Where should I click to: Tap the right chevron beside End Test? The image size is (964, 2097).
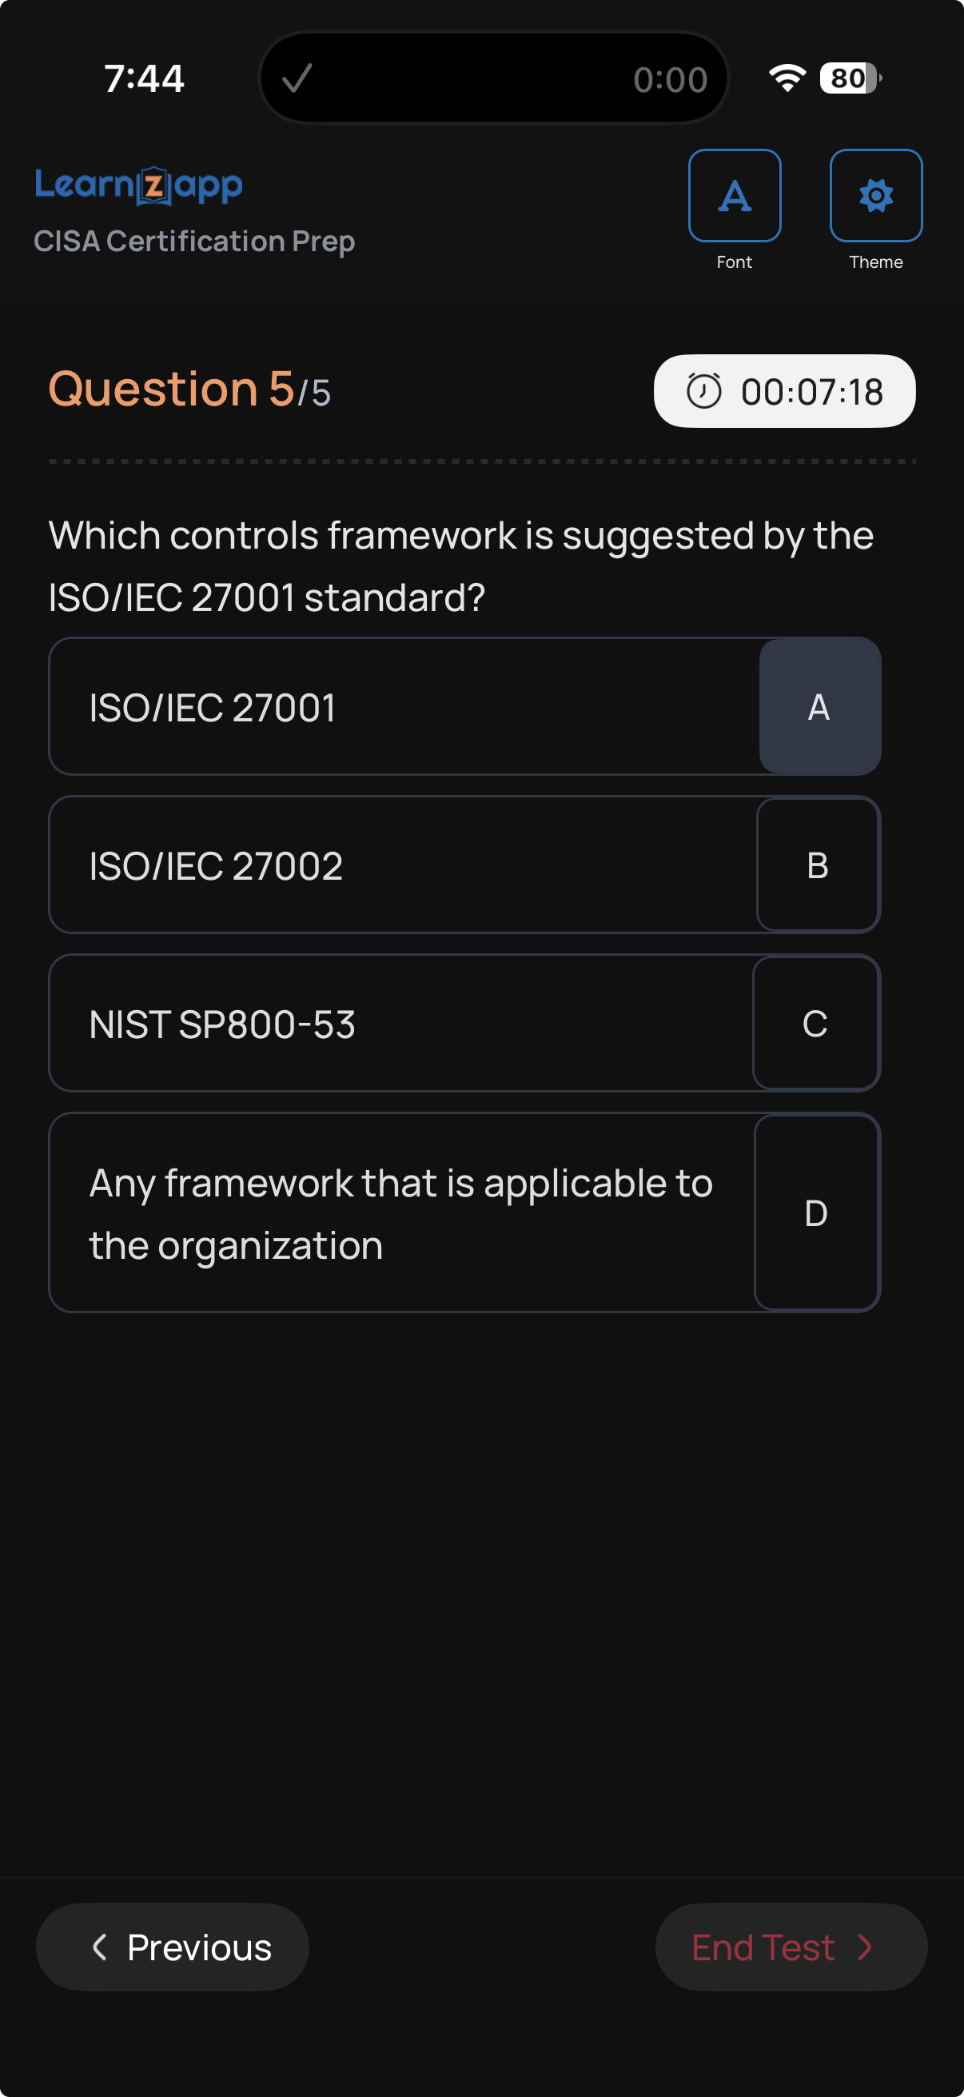[x=865, y=1947]
